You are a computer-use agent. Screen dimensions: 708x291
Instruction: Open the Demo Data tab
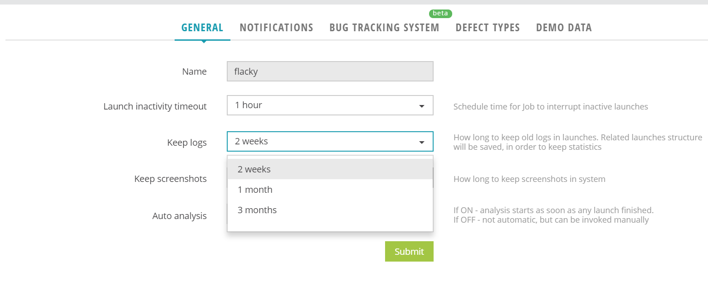pos(564,27)
